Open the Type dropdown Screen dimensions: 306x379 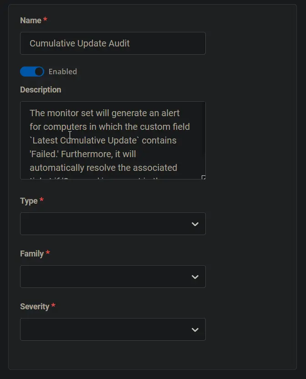pyautogui.click(x=113, y=224)
